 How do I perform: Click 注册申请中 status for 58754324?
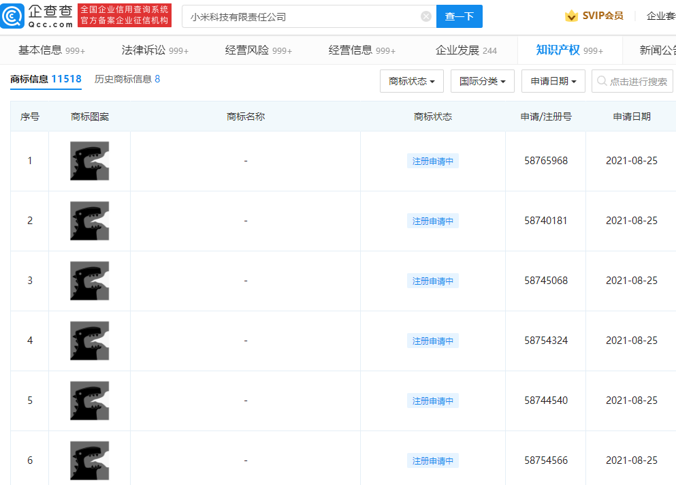click(x=433, y=341)
